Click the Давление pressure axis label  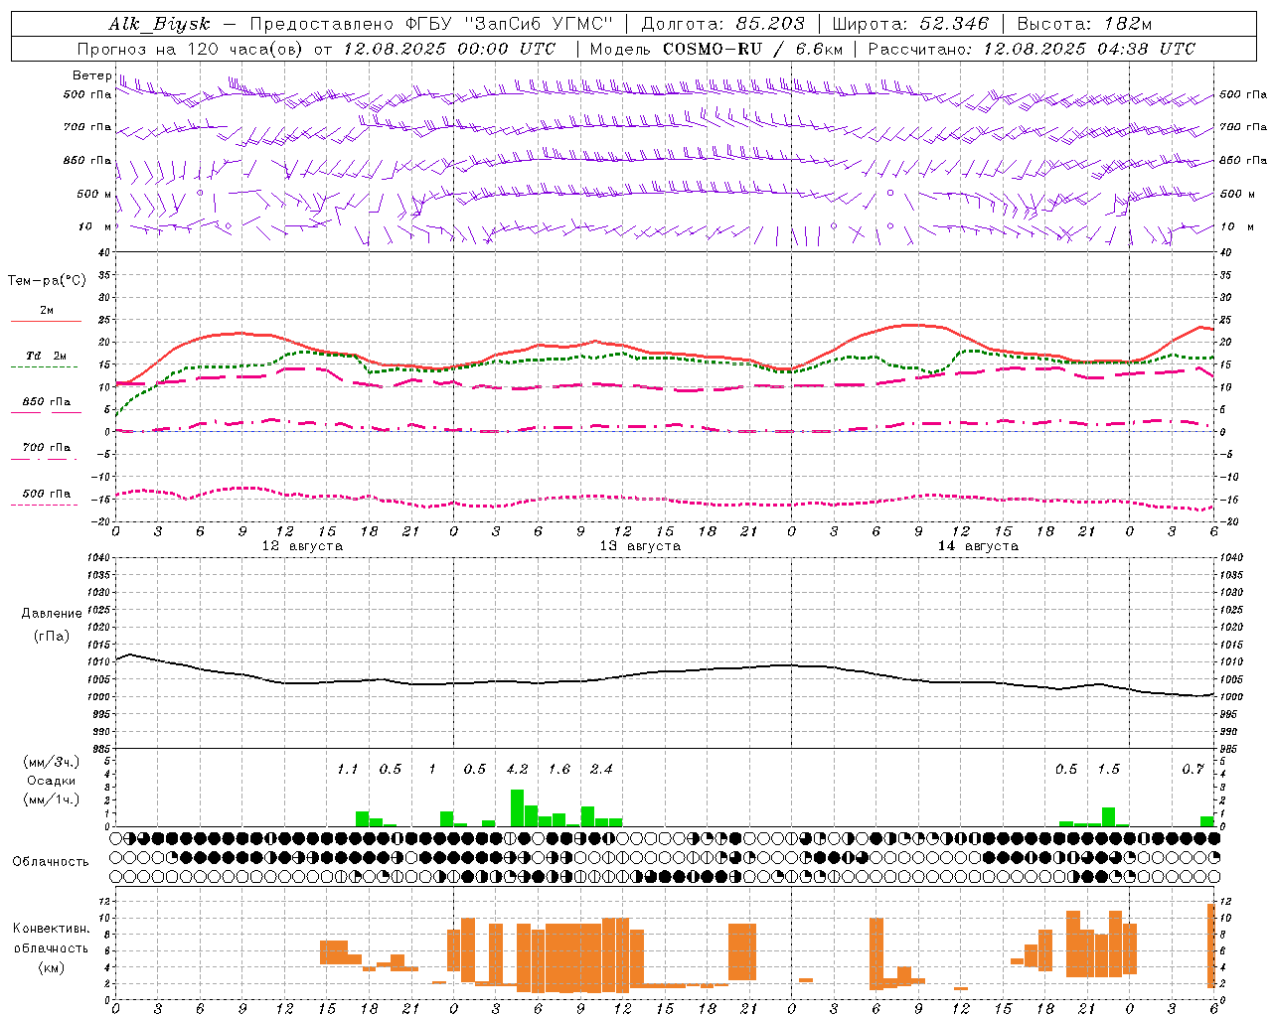(x=52, y=614)
